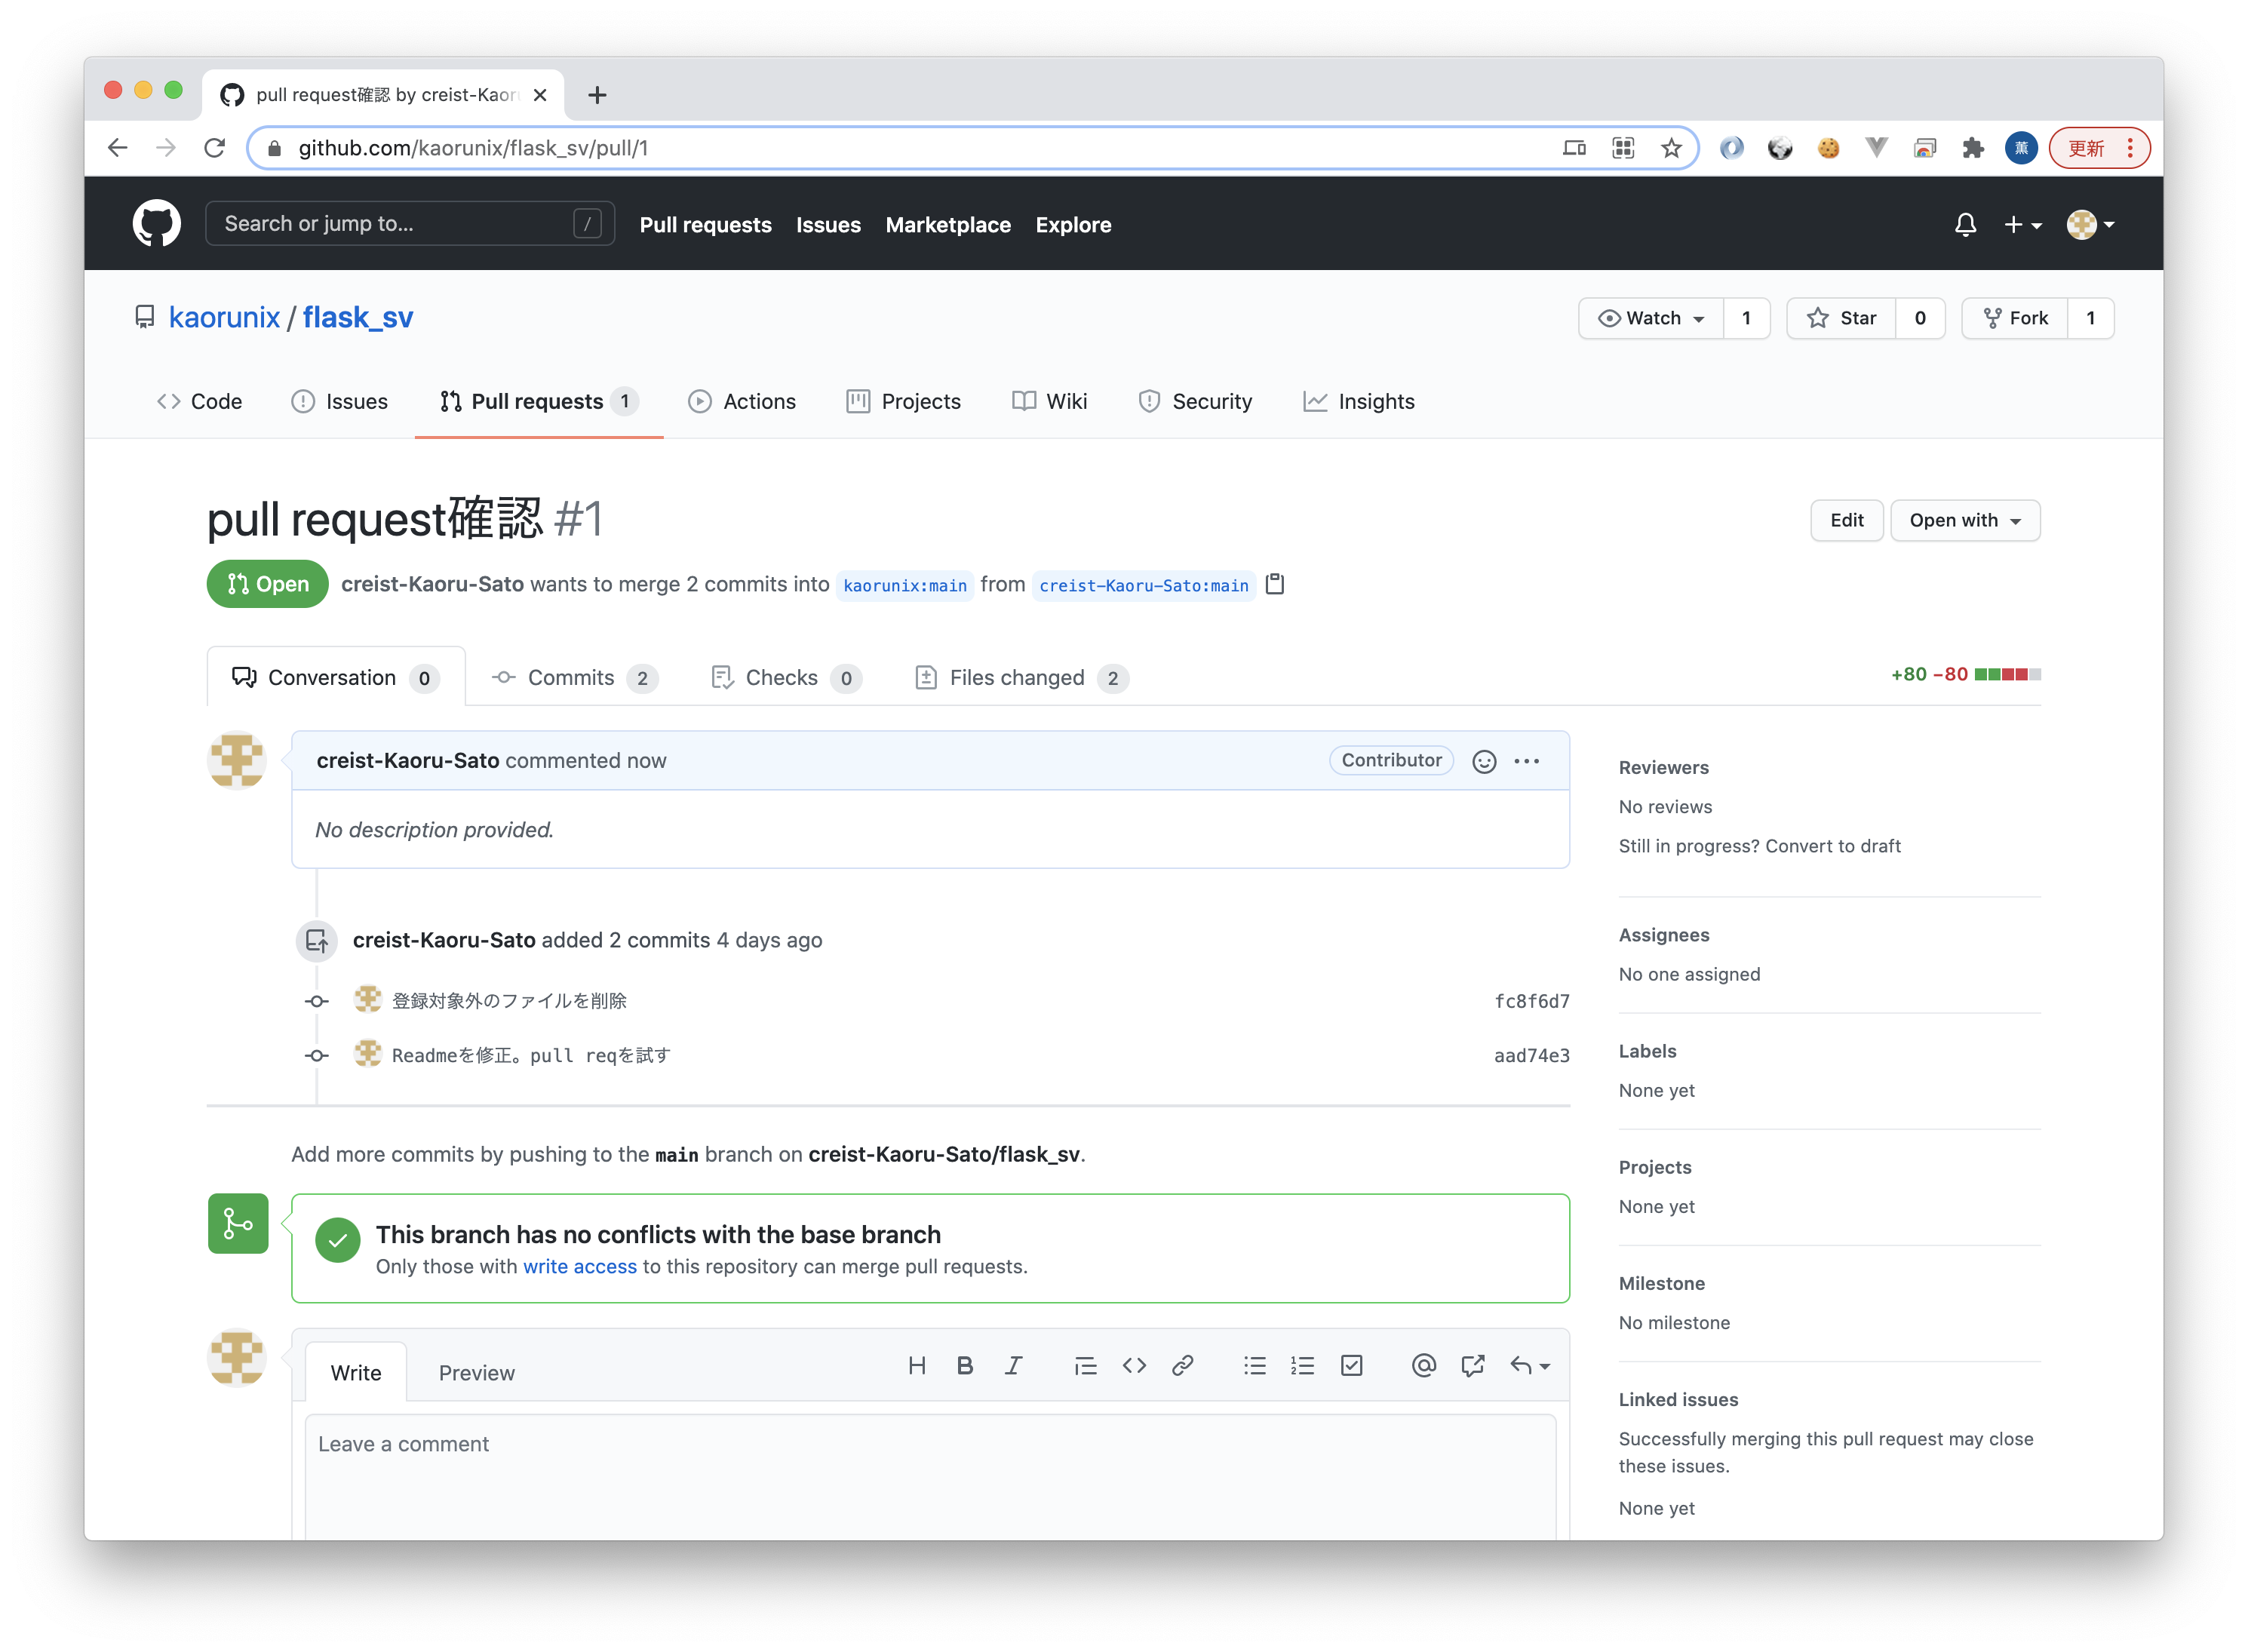Follow the 'write access' link

[579, 1266]
